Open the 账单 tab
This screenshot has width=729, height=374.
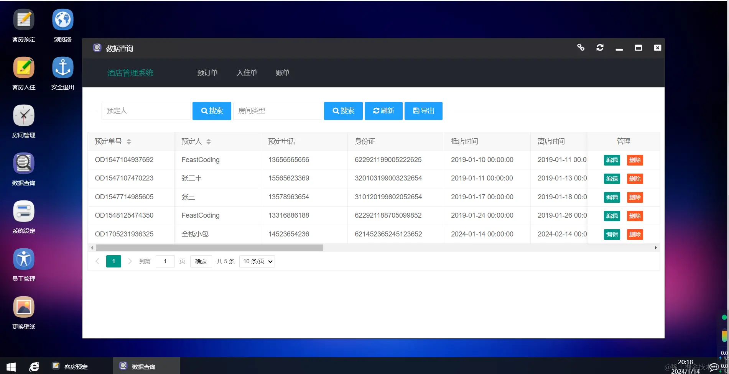[x=283, y=73]
